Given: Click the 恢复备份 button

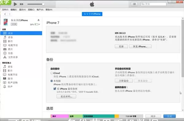Looking at the screenshot, I should (143, 81).
